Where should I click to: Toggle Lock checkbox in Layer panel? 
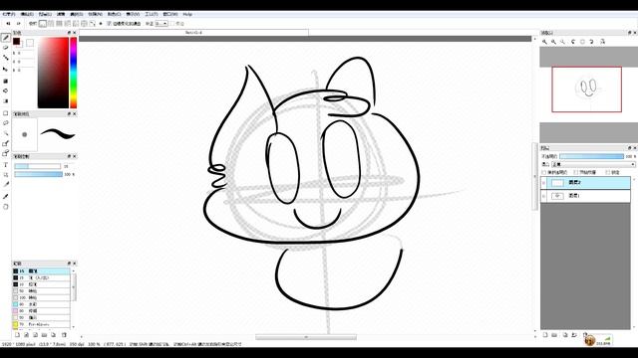tap(607, 172)
